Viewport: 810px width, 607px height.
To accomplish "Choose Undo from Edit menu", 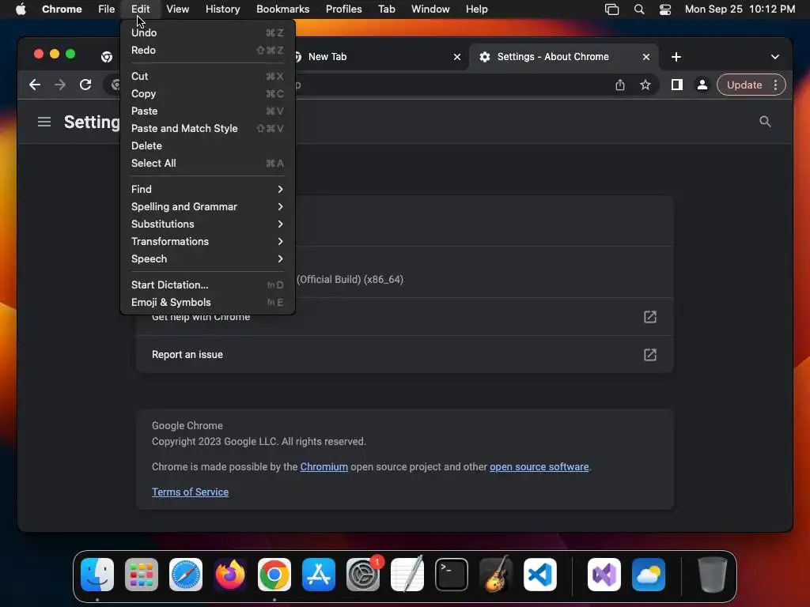I will tap(207, 32).
